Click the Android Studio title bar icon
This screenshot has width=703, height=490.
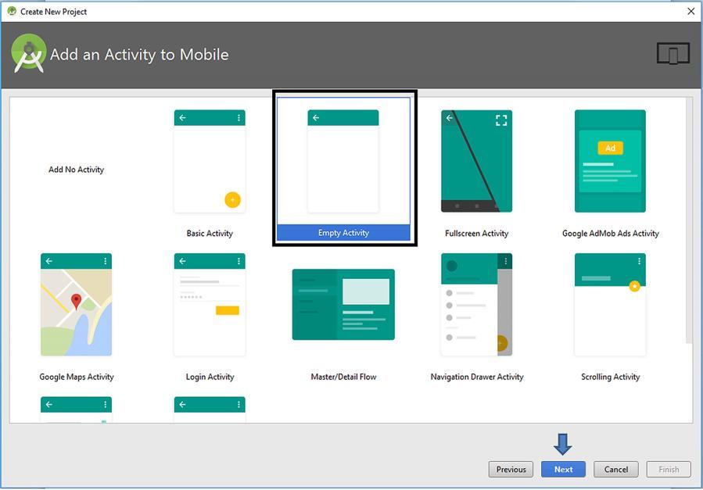(12, 11)
